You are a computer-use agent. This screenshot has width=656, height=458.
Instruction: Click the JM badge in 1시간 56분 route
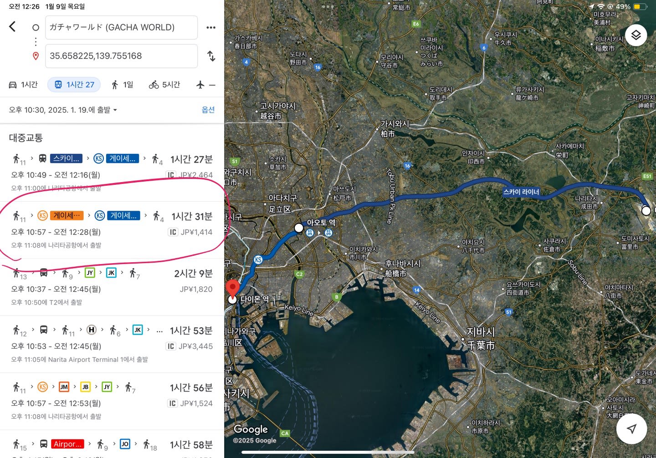click(64, 387)
